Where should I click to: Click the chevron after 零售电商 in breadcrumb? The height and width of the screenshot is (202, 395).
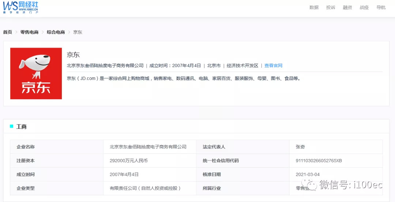42,32
